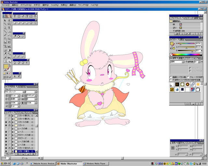208x166 pixels.
Task: Activate the Hand tool
Action: coord(5,61)
